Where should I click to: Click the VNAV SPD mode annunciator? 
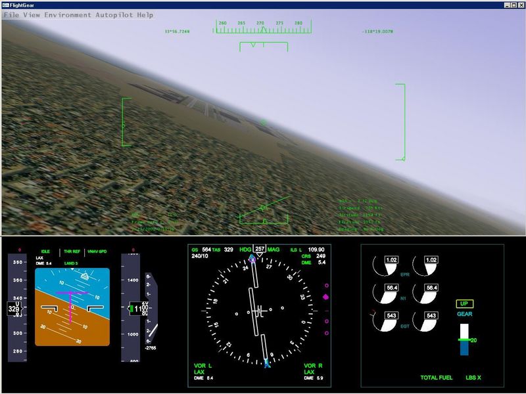[98, 252]
